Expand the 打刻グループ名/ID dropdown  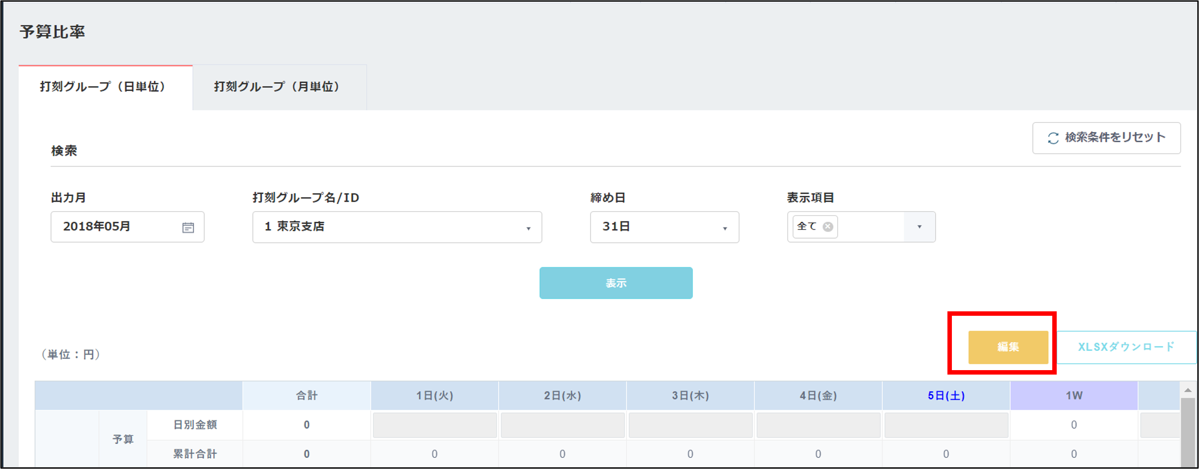[528, 228]
